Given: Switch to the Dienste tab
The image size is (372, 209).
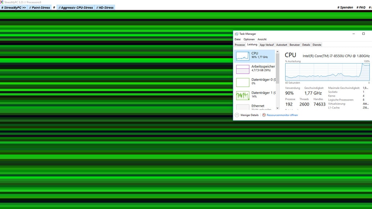Looking at the screenshot, I should point(316,45).
